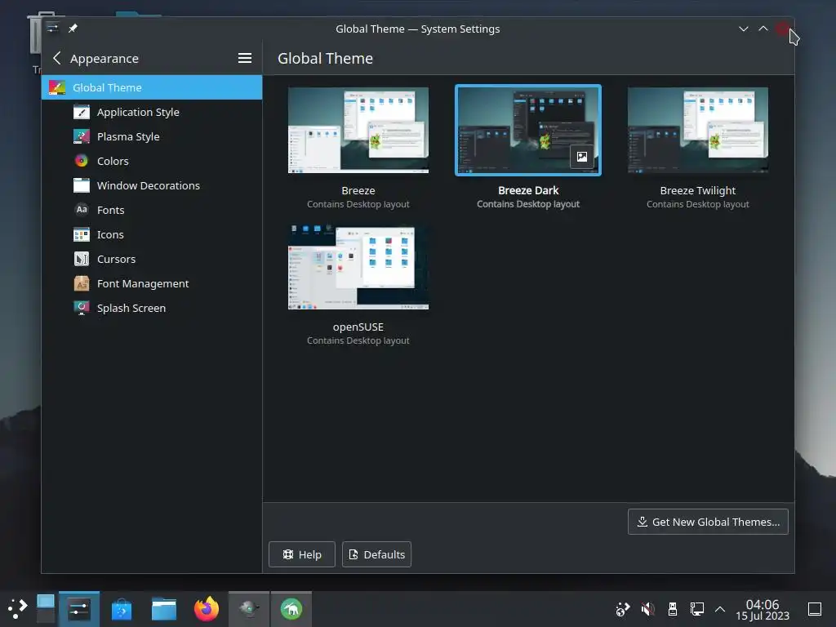Open the window menu icon in titlebar

click(x=52, y=29)
